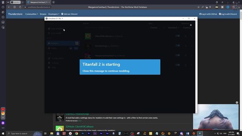Open the player icon in sidebar
Screen dimensions: 242x136
pyautogui.click(x=3, y=17)
